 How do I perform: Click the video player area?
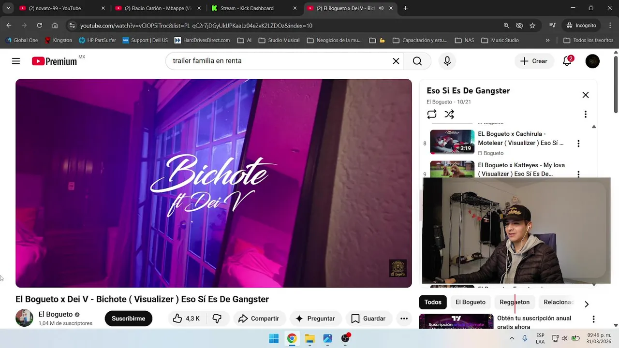pyautogui.click(x=214, y=183)
